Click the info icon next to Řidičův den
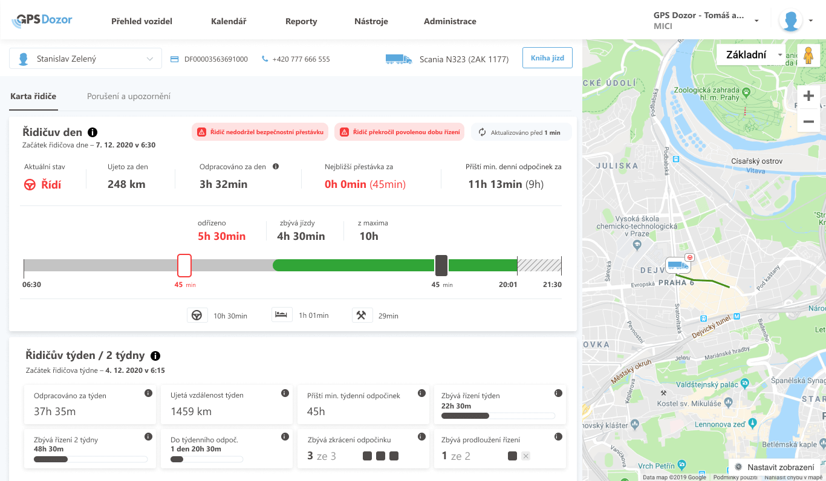This screenshot has height=481, width=826. pos(93,132)
